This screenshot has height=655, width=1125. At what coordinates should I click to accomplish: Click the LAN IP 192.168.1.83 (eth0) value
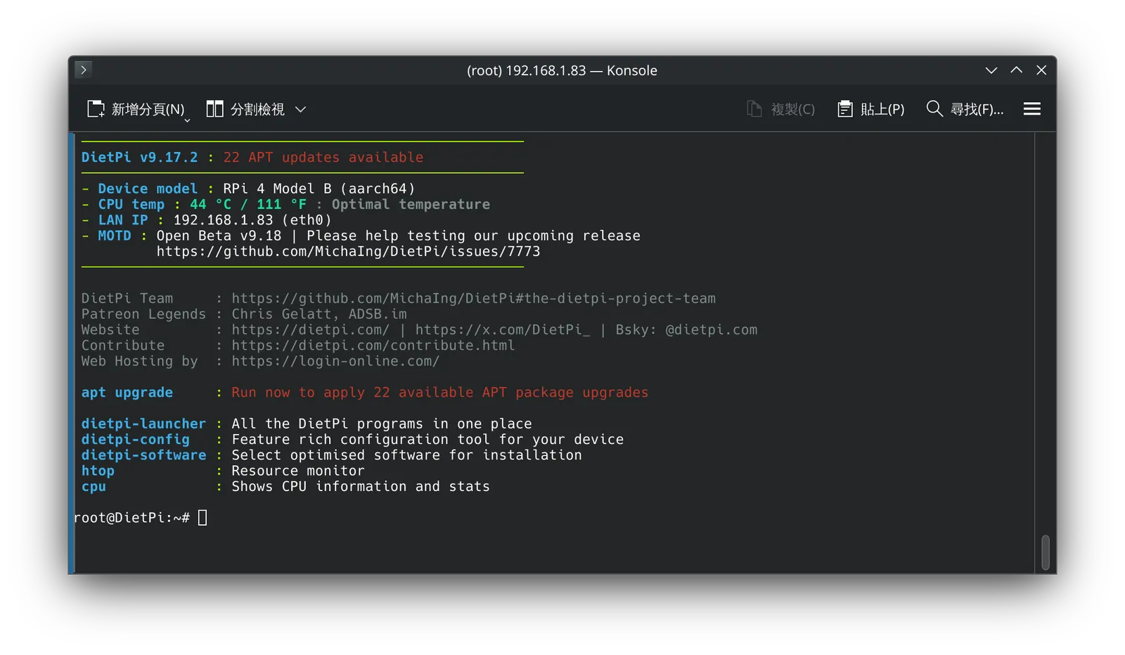click(252, 220)
